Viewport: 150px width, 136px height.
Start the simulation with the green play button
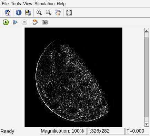[x=6, y=22]
